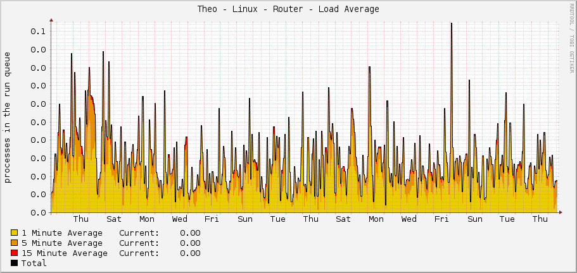Click the black Total legend swatch
The image size is (577, 273).
[x=15, y=263]
